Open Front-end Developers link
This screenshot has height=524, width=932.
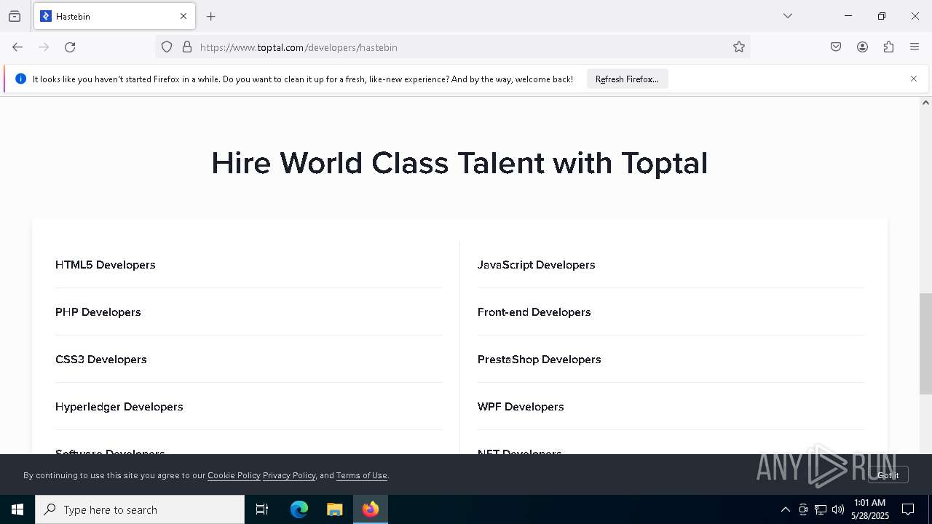click(534, 312)
